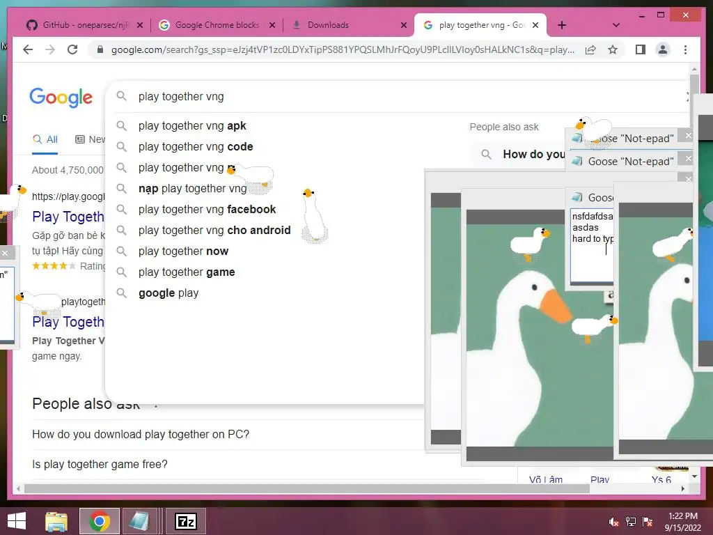Open 7-Zip from the taskbar
The width and height of the screenshot is (713, 535).
(186, 521)
